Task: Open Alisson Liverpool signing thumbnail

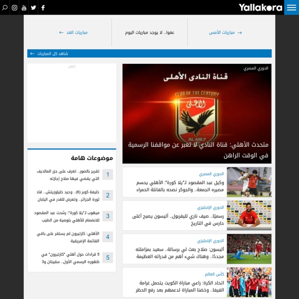Action: [249, 215]
